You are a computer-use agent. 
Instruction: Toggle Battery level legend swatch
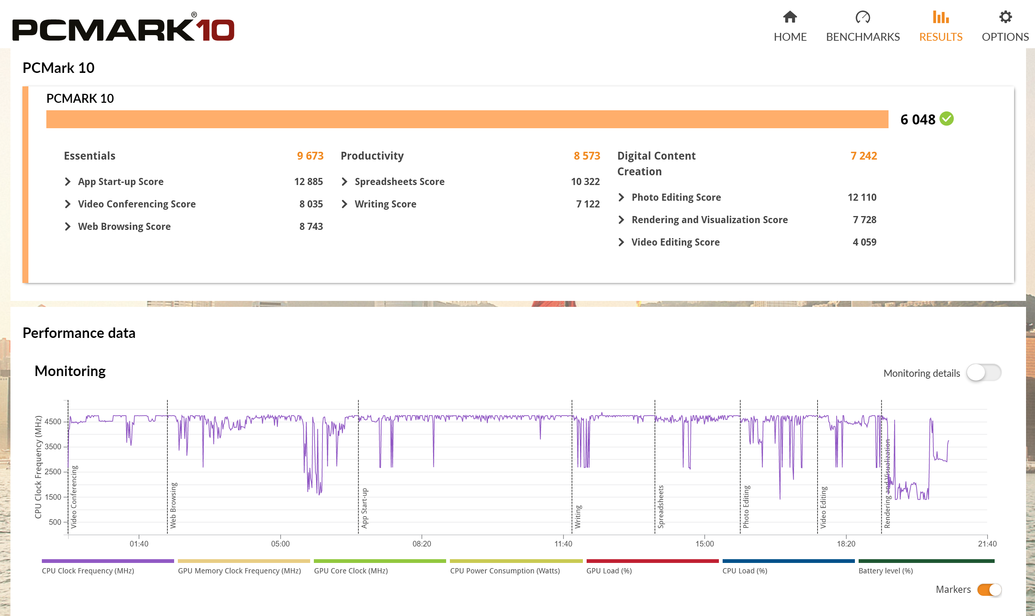[x=926, y=561]
